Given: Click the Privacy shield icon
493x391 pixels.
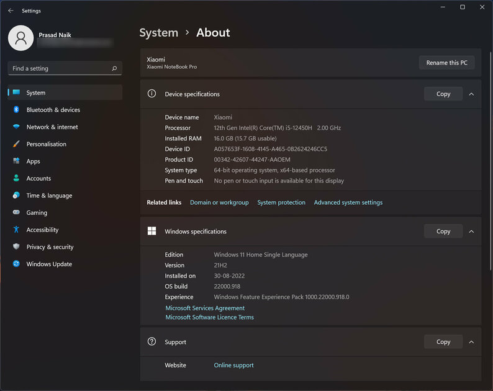Looking at the screenshot, I should (x=16, y=247).
